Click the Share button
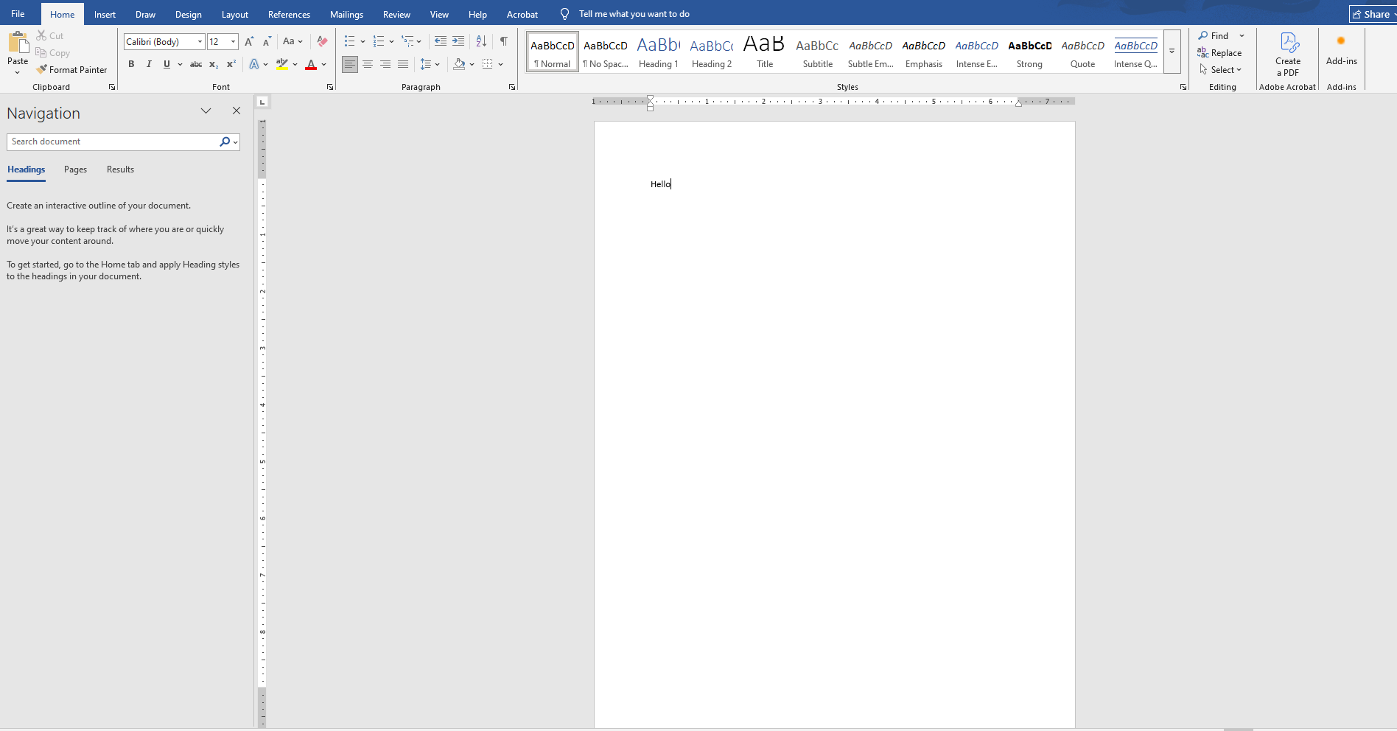This screenshot has width=1397, height=731. 1372,14
